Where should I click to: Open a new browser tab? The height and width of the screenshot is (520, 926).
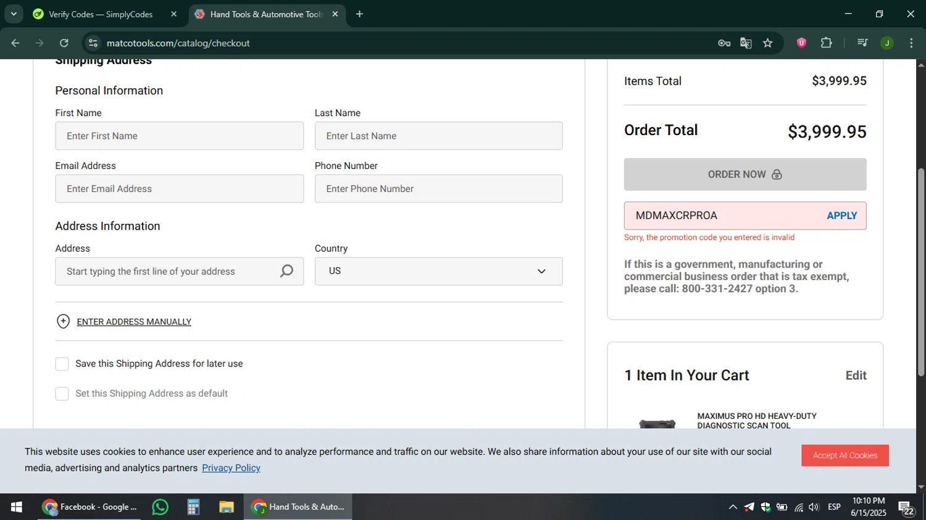click(359, 14)
